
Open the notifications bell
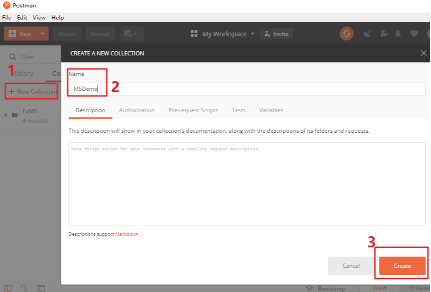[398, 34]
